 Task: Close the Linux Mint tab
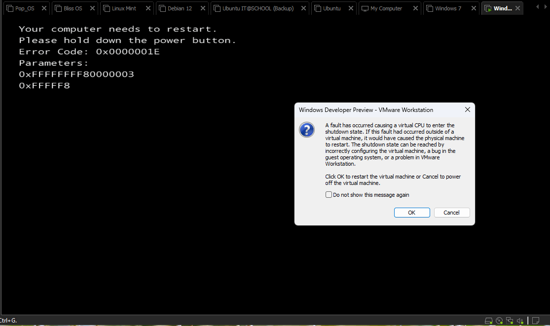pos(147,8)
